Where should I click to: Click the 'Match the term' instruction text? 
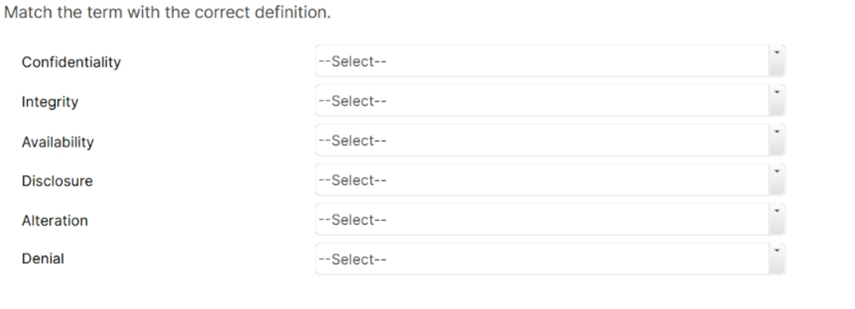167,13
